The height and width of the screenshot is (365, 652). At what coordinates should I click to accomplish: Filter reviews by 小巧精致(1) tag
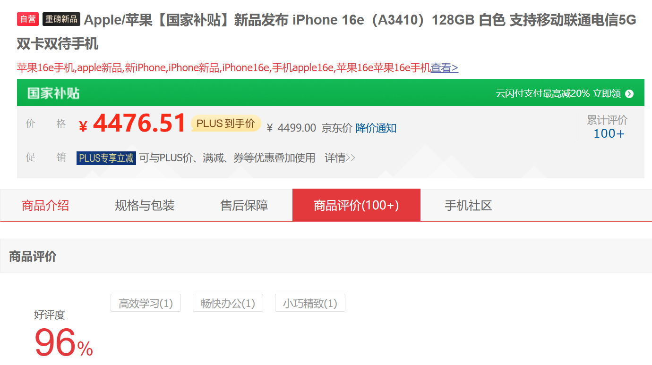(x=310, y=303)
